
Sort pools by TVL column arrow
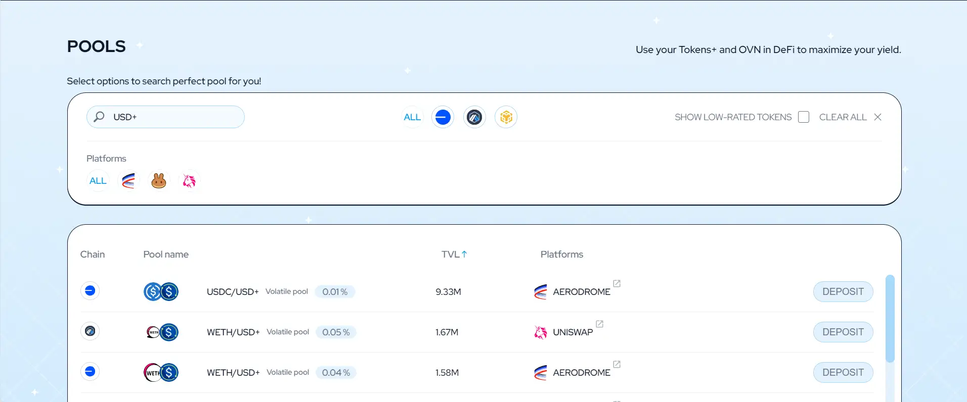[464, 255]
